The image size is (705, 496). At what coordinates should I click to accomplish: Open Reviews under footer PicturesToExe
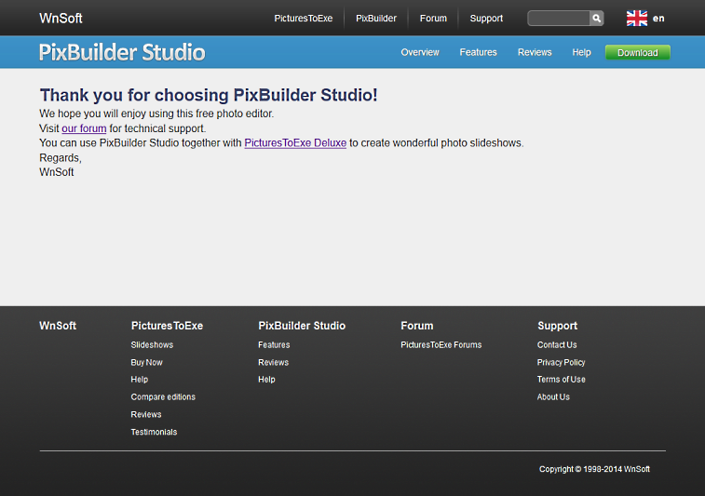pos(146,415)
